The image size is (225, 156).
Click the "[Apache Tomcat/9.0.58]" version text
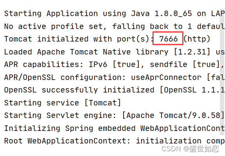point(173,116)
